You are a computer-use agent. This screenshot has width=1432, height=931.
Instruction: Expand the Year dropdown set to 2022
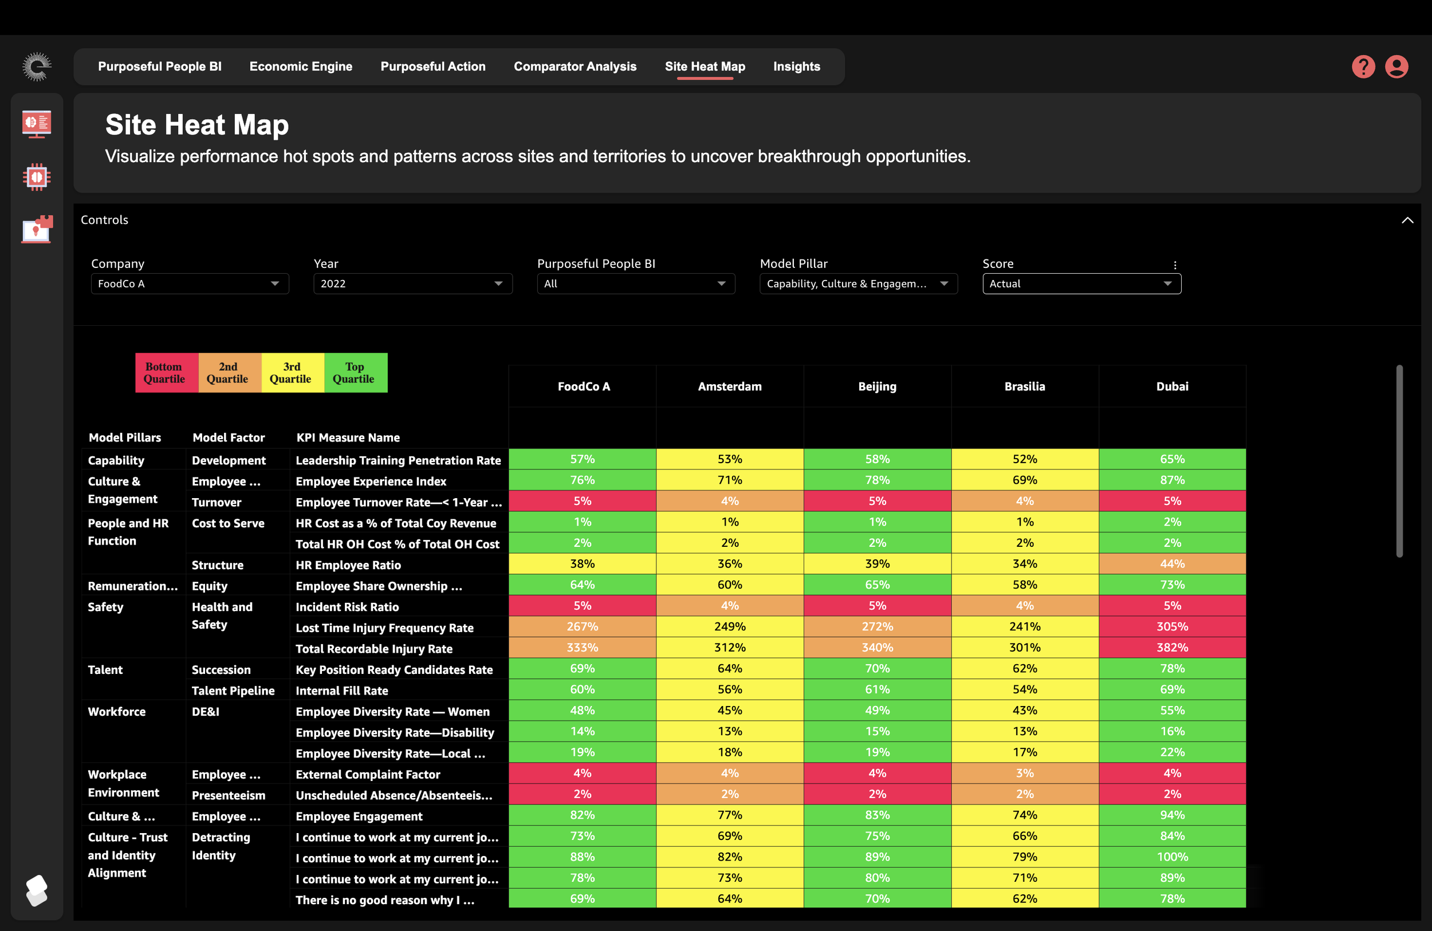click(412, 284)
